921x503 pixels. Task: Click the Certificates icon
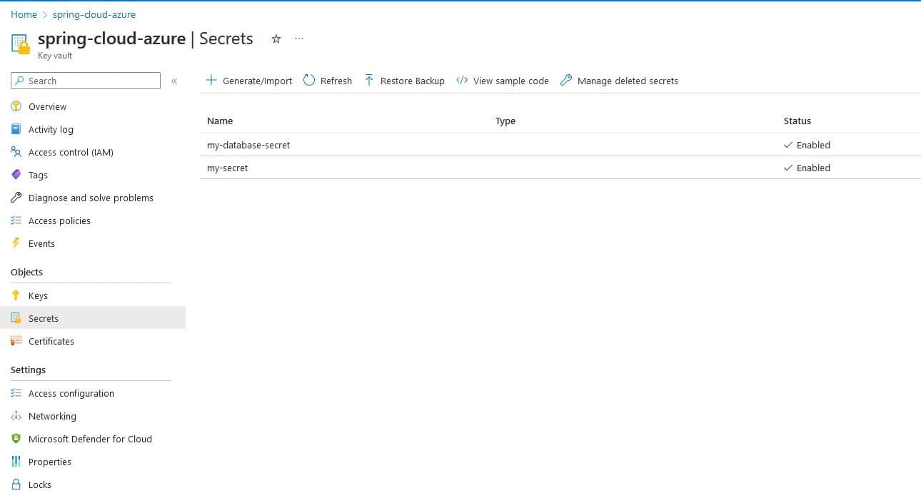coord(16,341)
